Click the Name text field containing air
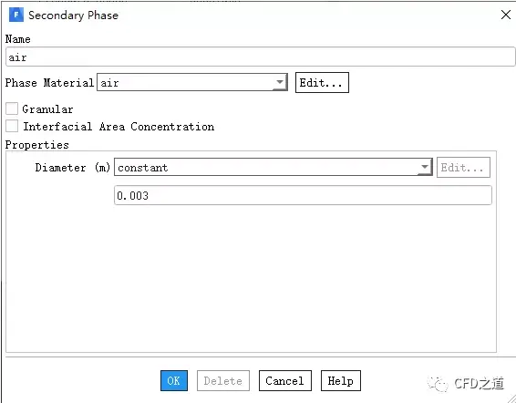This screenshot has height=403, width=516. tap(260, 57)
